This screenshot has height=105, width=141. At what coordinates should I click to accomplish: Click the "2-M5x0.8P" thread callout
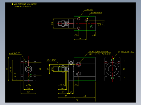click(x=96, y=13)
